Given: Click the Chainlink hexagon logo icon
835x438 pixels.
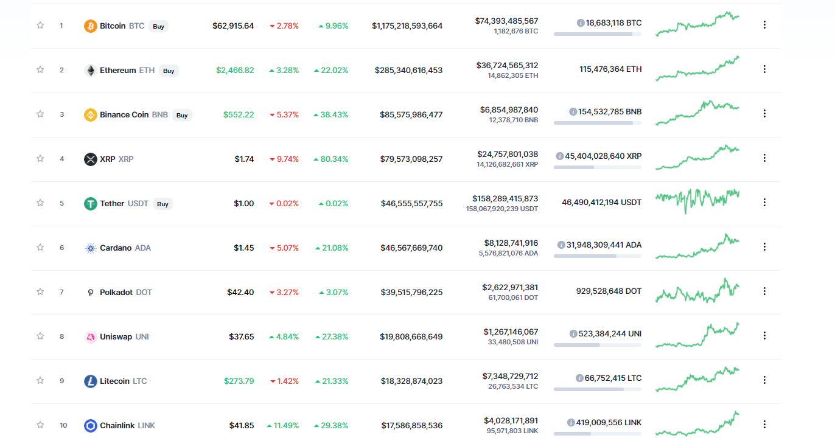Looking at the screenshot, I should tap(90, 426).
